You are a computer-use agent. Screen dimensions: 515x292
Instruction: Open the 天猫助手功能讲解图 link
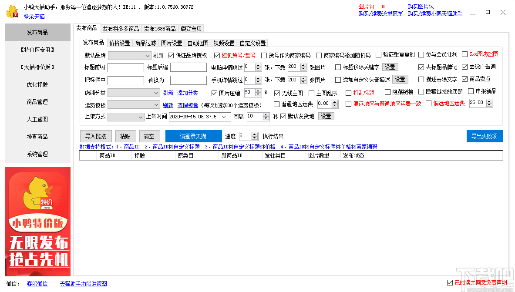pyautogui.click(x=84, y=283)
